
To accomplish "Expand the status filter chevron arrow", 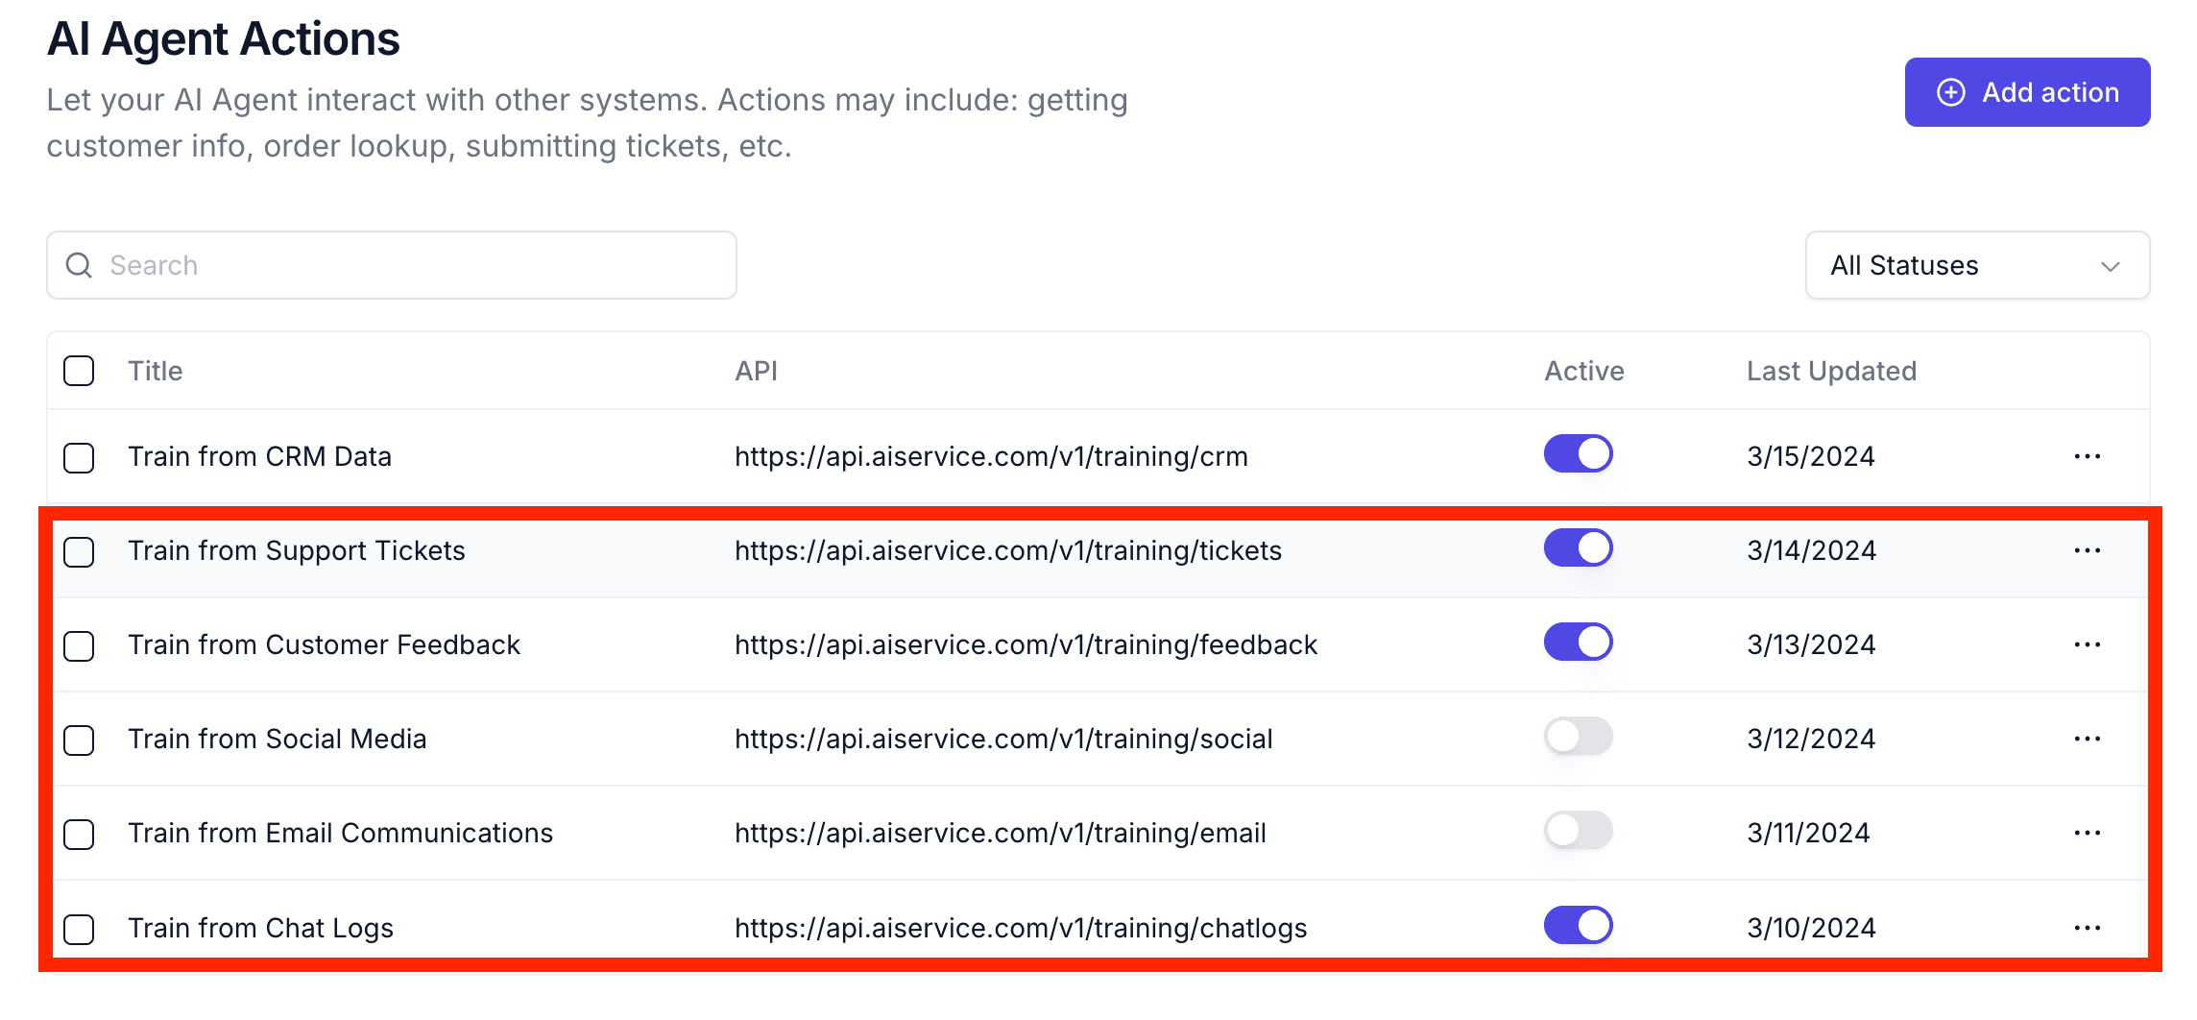I will coord(2110,266).
